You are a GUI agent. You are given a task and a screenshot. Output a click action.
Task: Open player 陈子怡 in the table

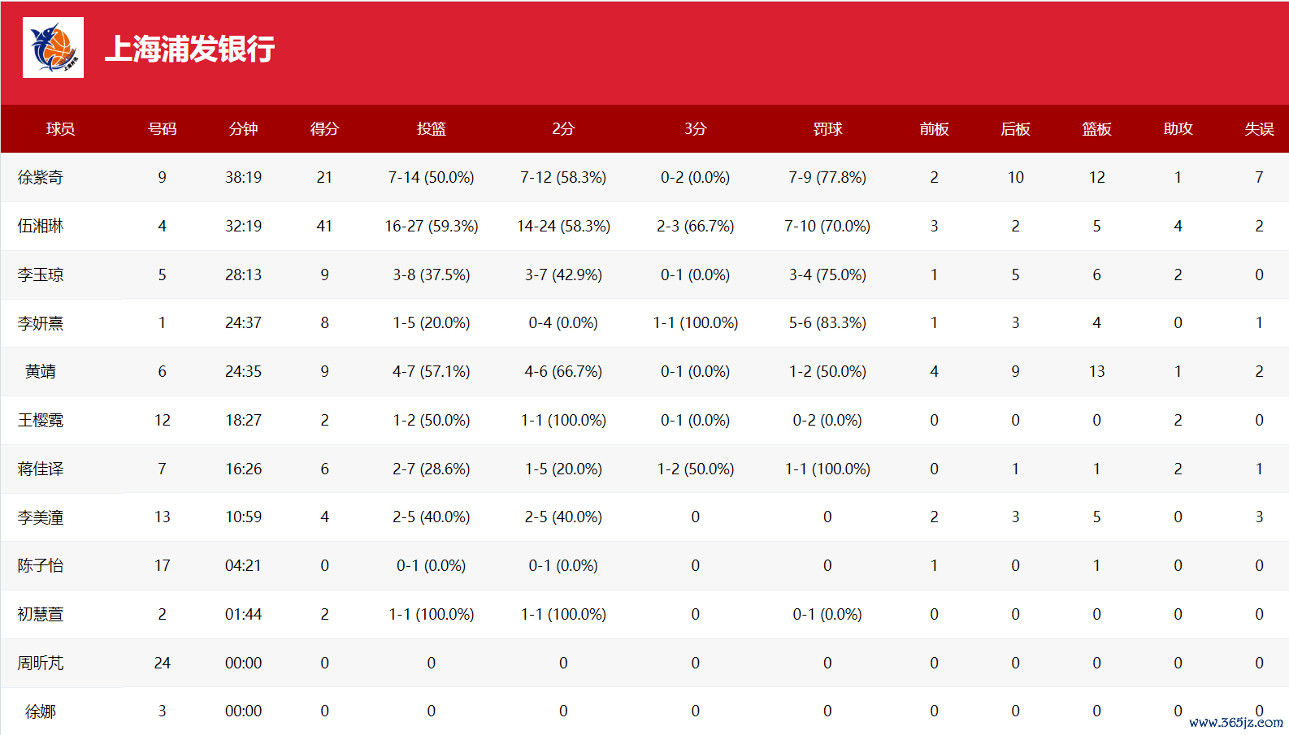[41, 565]
